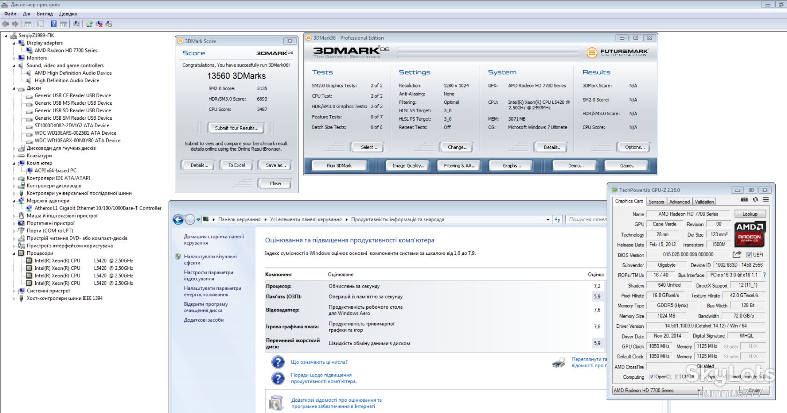Click the BIOS export share icon in GPU-Z

(x=737, y=254)
